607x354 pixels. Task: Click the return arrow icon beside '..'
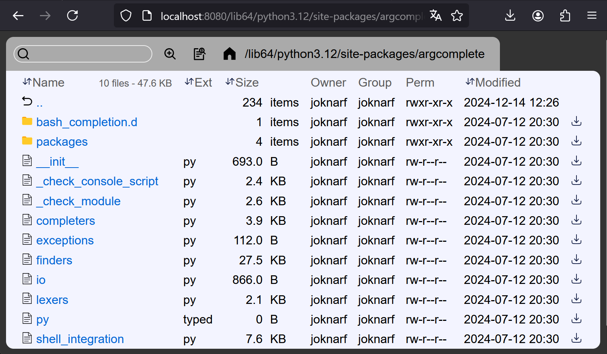27,101
